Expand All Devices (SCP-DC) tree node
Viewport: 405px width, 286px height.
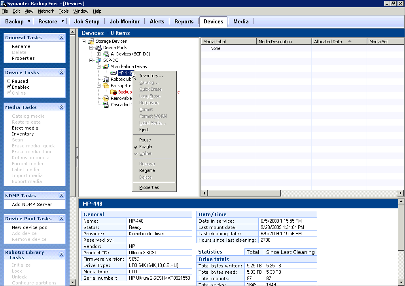[x=99, y=54]
